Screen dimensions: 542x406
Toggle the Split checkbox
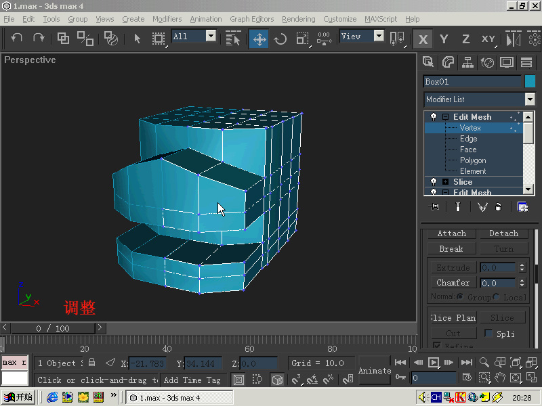(488, 333)
